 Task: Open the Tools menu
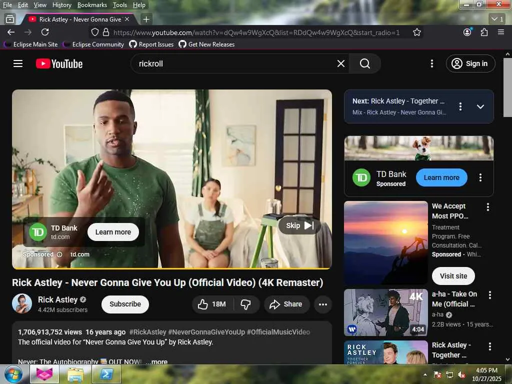[x=120, y=5]
